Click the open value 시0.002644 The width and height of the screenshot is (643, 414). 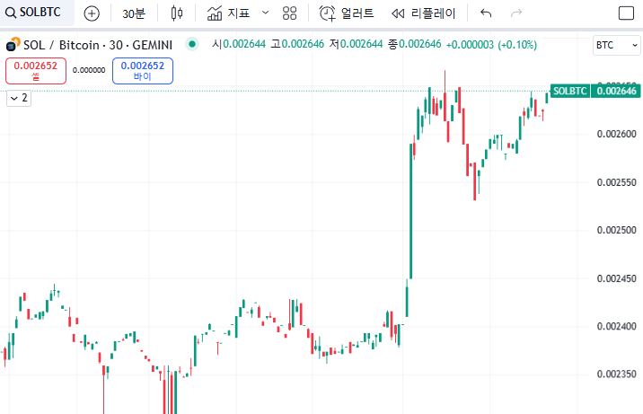click(x=239, y=44)
